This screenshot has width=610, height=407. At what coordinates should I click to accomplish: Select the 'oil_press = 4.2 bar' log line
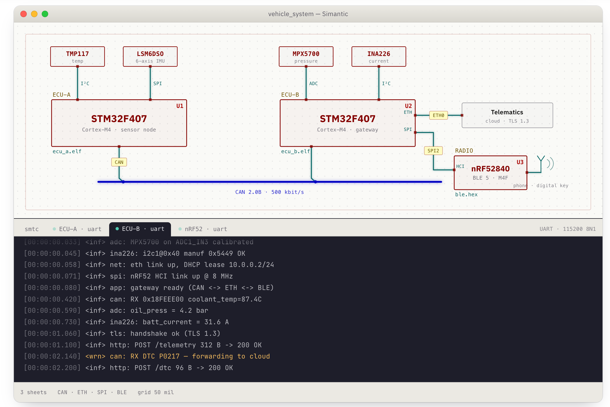(x=116, y=311)
